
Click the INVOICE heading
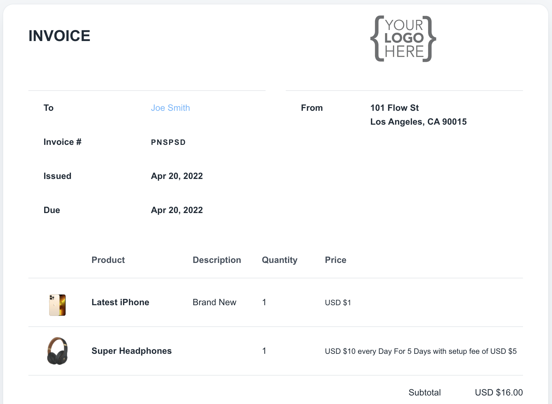click(59, 36)
